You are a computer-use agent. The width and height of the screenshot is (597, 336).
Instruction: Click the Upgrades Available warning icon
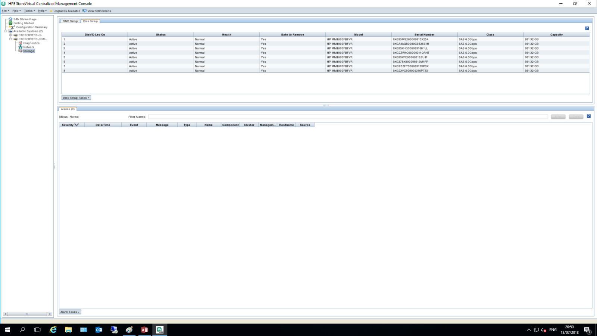[51, 11]
